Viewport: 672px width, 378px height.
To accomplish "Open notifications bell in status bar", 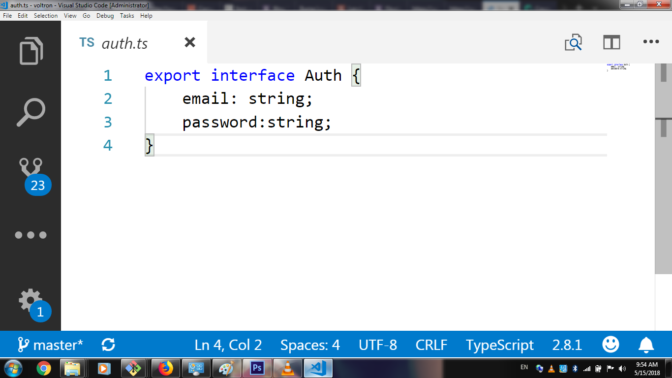I will coord(646,345).
